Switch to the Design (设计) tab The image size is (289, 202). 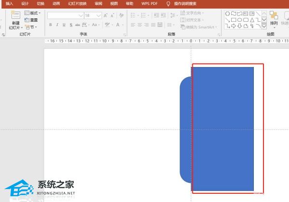tap(25, 4)
